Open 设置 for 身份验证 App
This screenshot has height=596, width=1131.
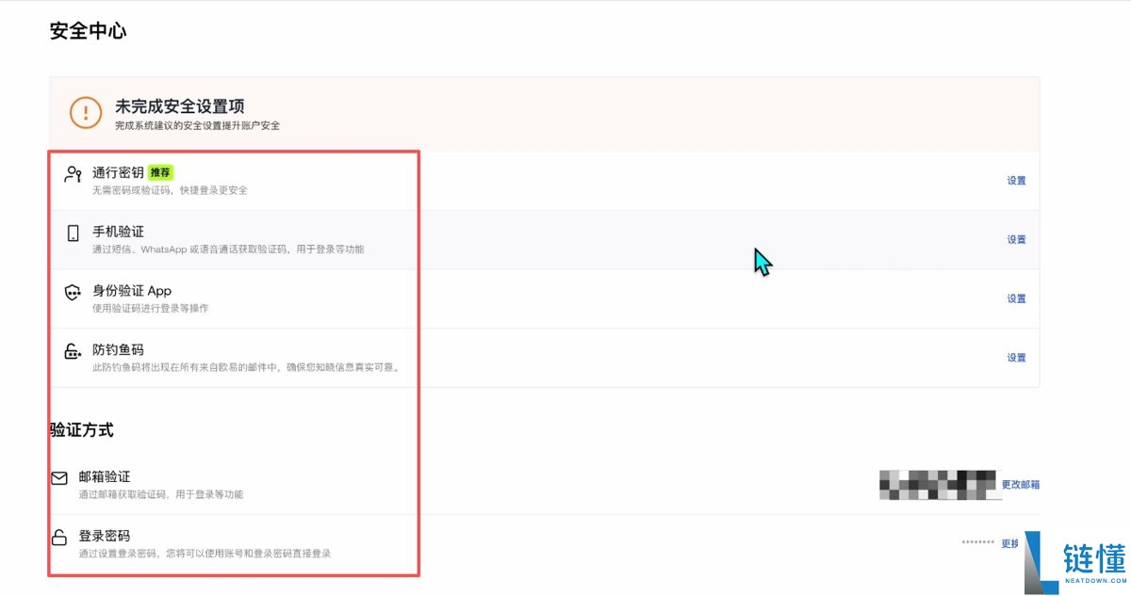[x=1016, y=298]
